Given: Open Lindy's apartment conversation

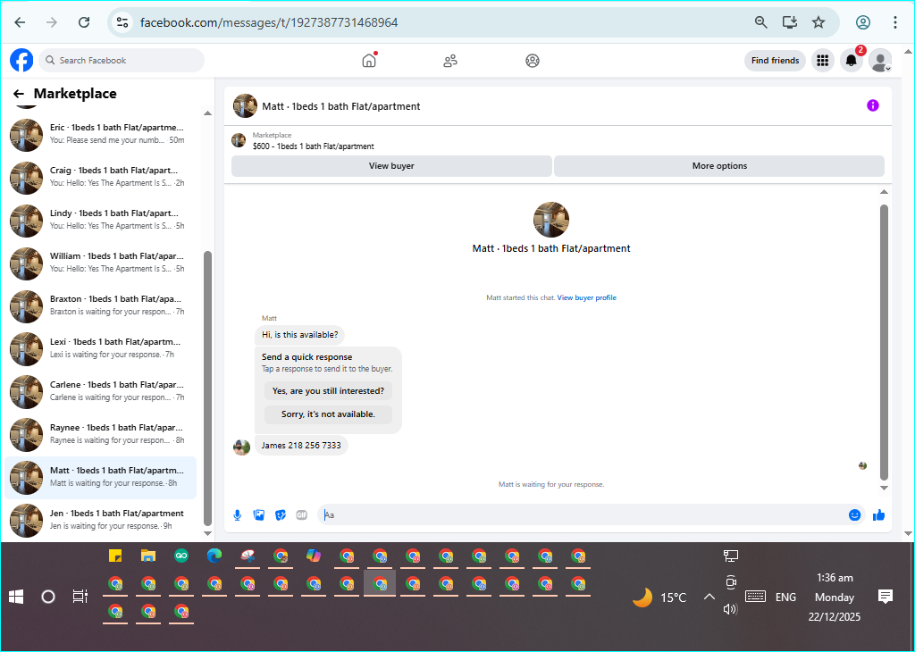Looking at the screenshot, I should coord(100,220).
